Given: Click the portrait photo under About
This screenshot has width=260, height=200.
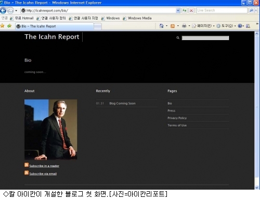Looking at the screenshot, I should pyautogui.click(x=50, y=130).
